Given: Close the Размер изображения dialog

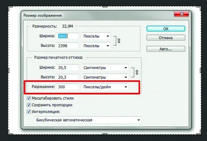Looking at the screenshot, I should [x=181, y=14].
